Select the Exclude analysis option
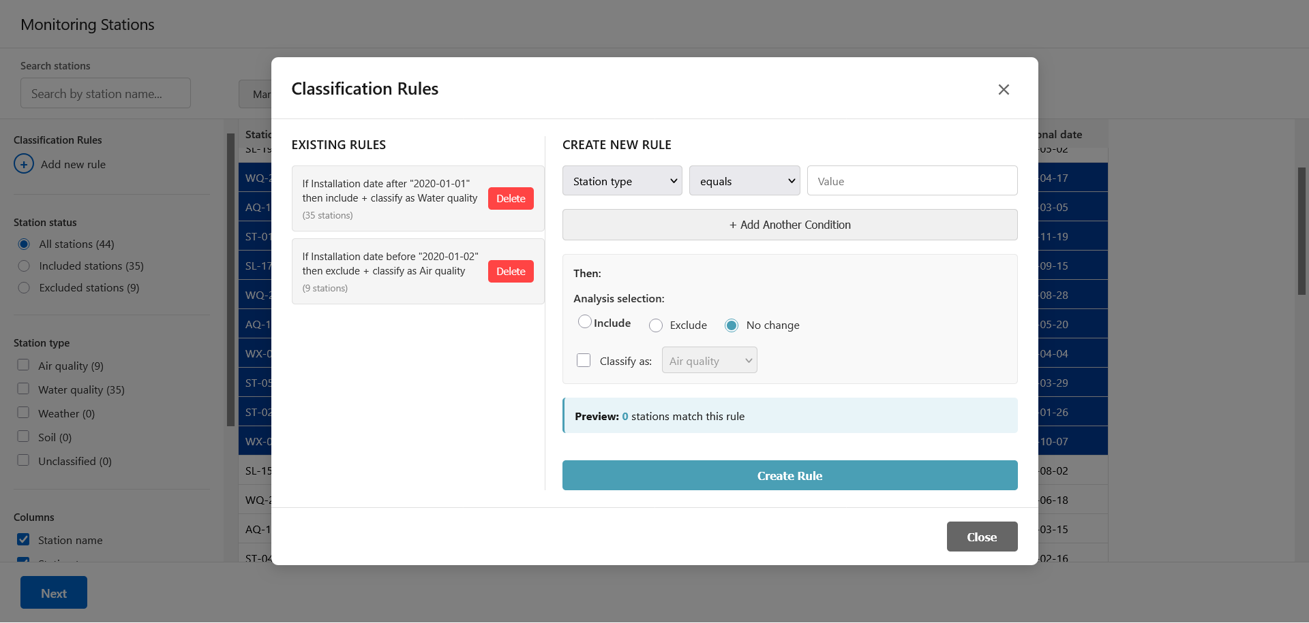 click(x=656, y=325)
